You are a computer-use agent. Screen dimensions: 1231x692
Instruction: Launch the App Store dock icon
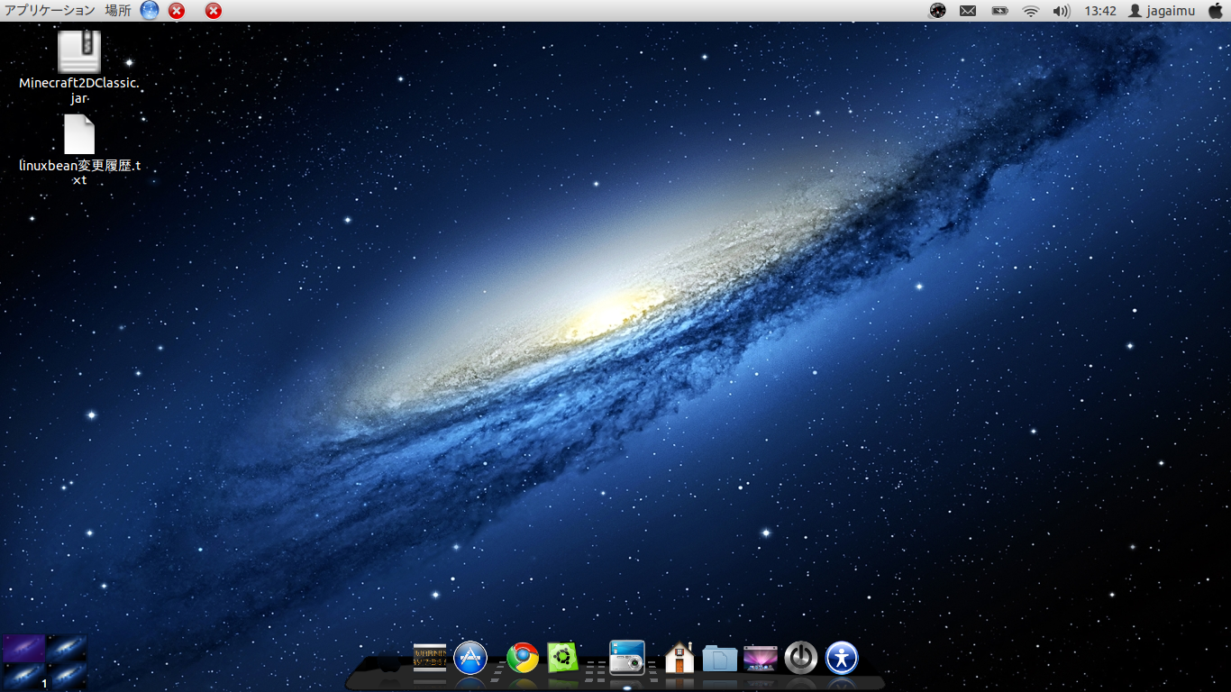coord(470,658)
